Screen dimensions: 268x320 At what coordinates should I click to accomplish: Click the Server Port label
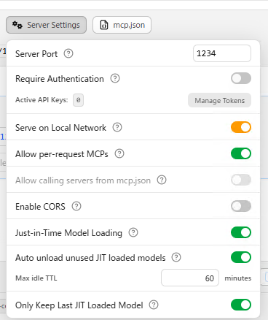pos(36,54)
